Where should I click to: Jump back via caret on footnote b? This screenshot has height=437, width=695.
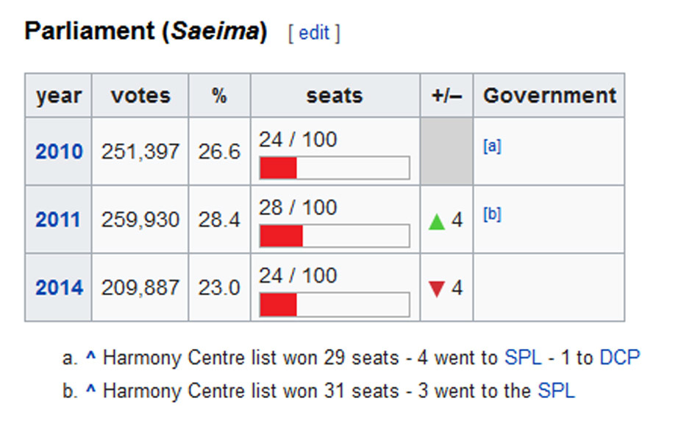(91, 391)
